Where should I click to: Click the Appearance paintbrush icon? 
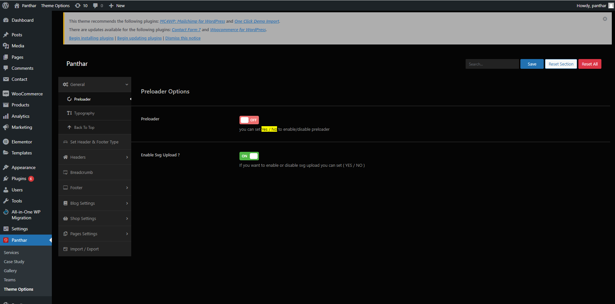point(6,167)
